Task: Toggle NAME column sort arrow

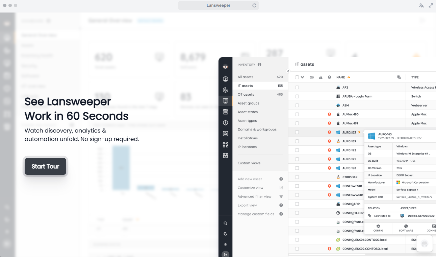Action: coord(349,77)
